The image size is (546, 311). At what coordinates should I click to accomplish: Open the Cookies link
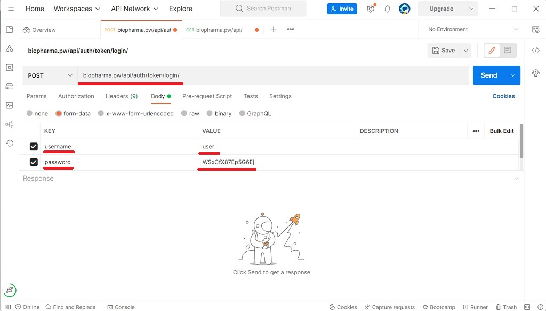(503, 96)
